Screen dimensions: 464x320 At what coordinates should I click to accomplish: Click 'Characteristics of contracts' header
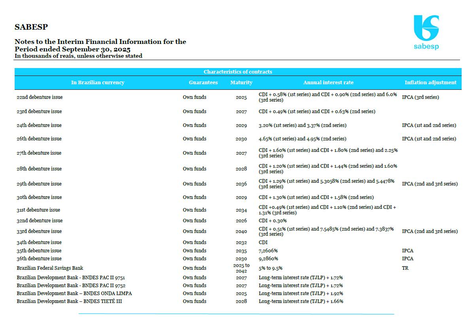[238, 72]
